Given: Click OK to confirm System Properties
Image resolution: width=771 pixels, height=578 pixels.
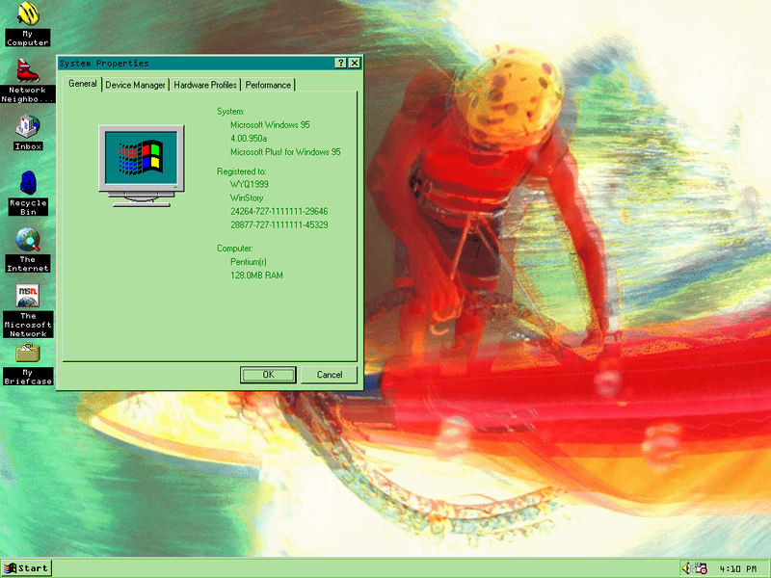Looking at the screenshot, I should coord(268,375).
